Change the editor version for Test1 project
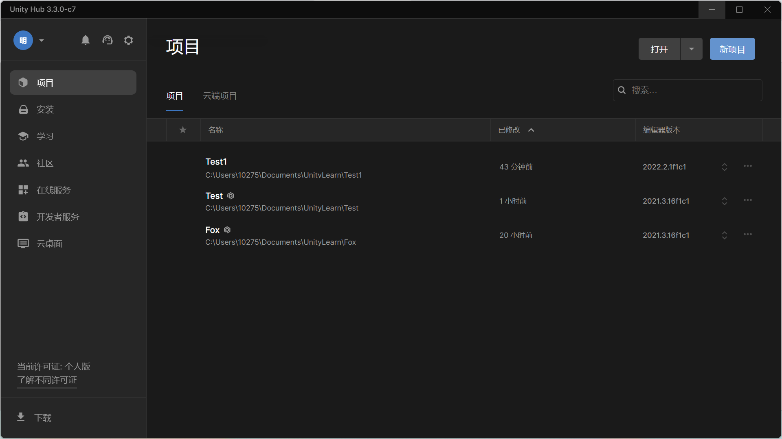The image size is (782, 439). pyautogui.click(x=725, y=167)
